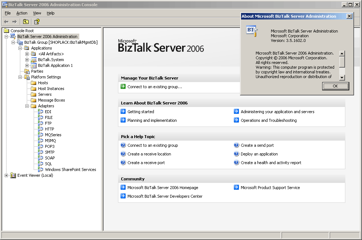The width and height of the screenshot is (362, 240).
Task: Open Administering your application and servers link
Action: pos(278,112)
